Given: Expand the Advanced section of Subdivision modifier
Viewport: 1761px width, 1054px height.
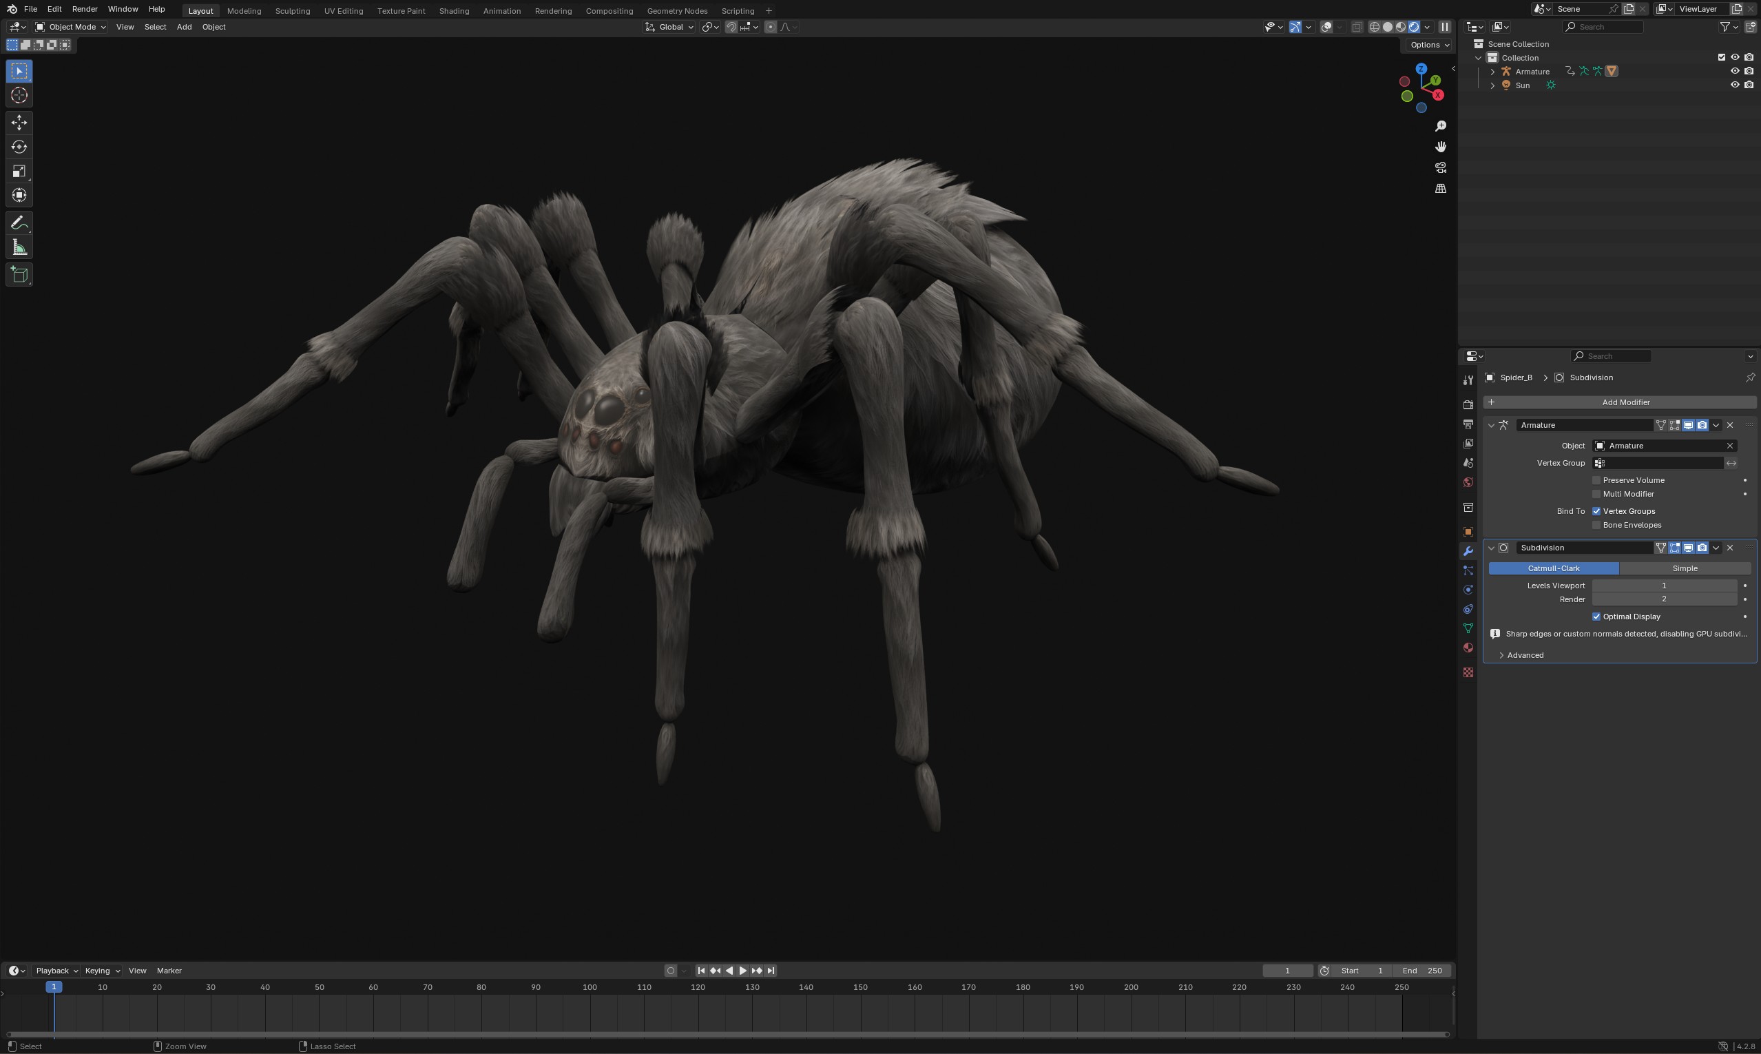Looking at the screenshot, I should tap(1524, 655).
